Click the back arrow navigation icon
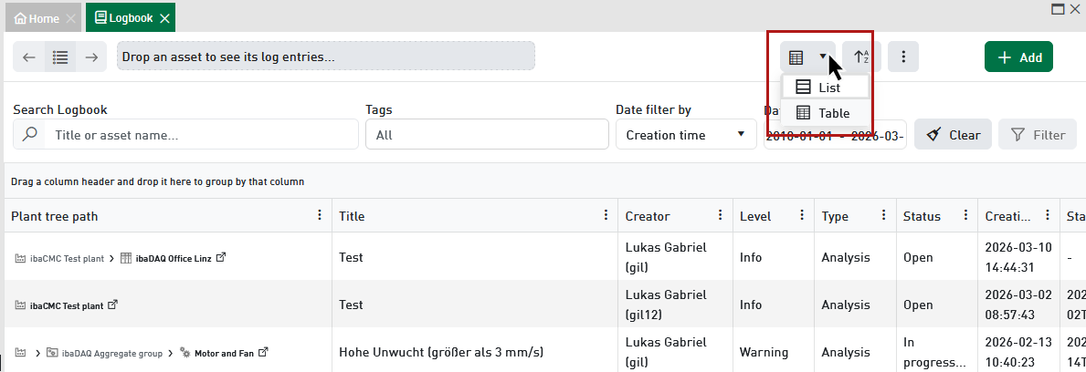This screenshot has width=1086, height=372. (29, 57)
